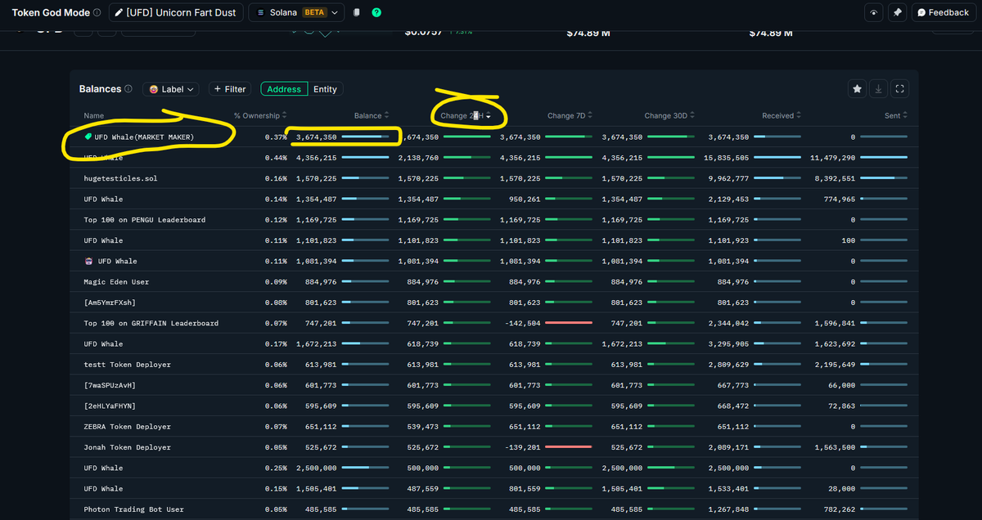Click the info icon beside the Balances title
This screenshot has width=982, height=520.
[128, 89]
